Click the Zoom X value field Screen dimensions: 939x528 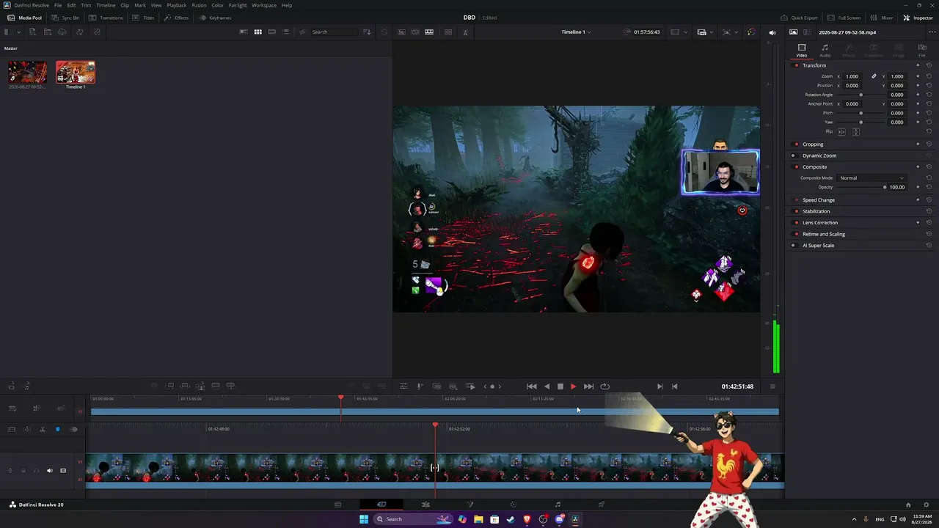[853, 76]
